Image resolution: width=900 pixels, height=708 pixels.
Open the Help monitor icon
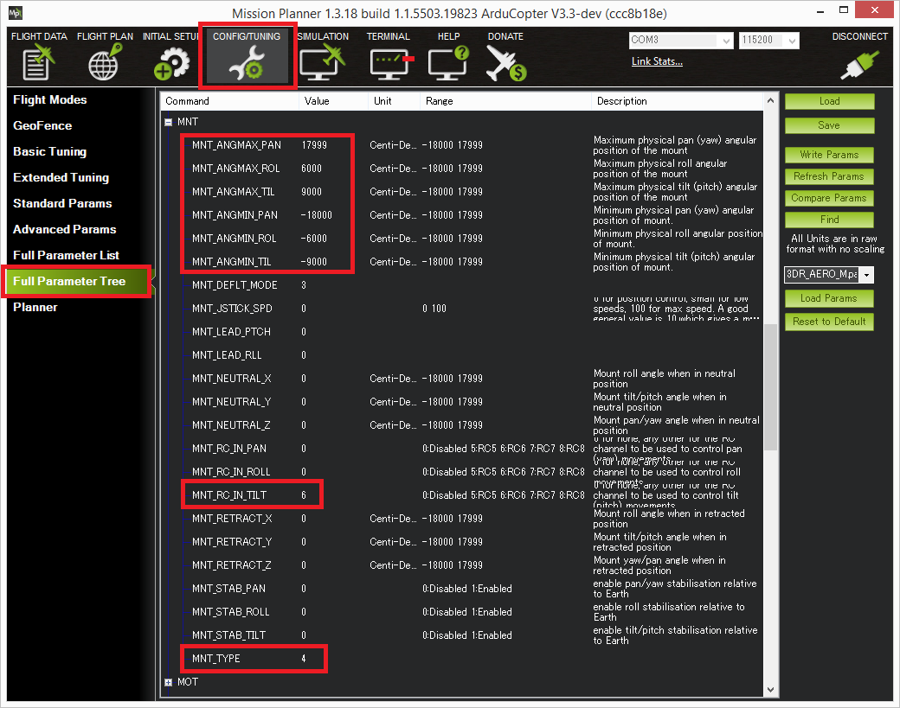point(448,64)
